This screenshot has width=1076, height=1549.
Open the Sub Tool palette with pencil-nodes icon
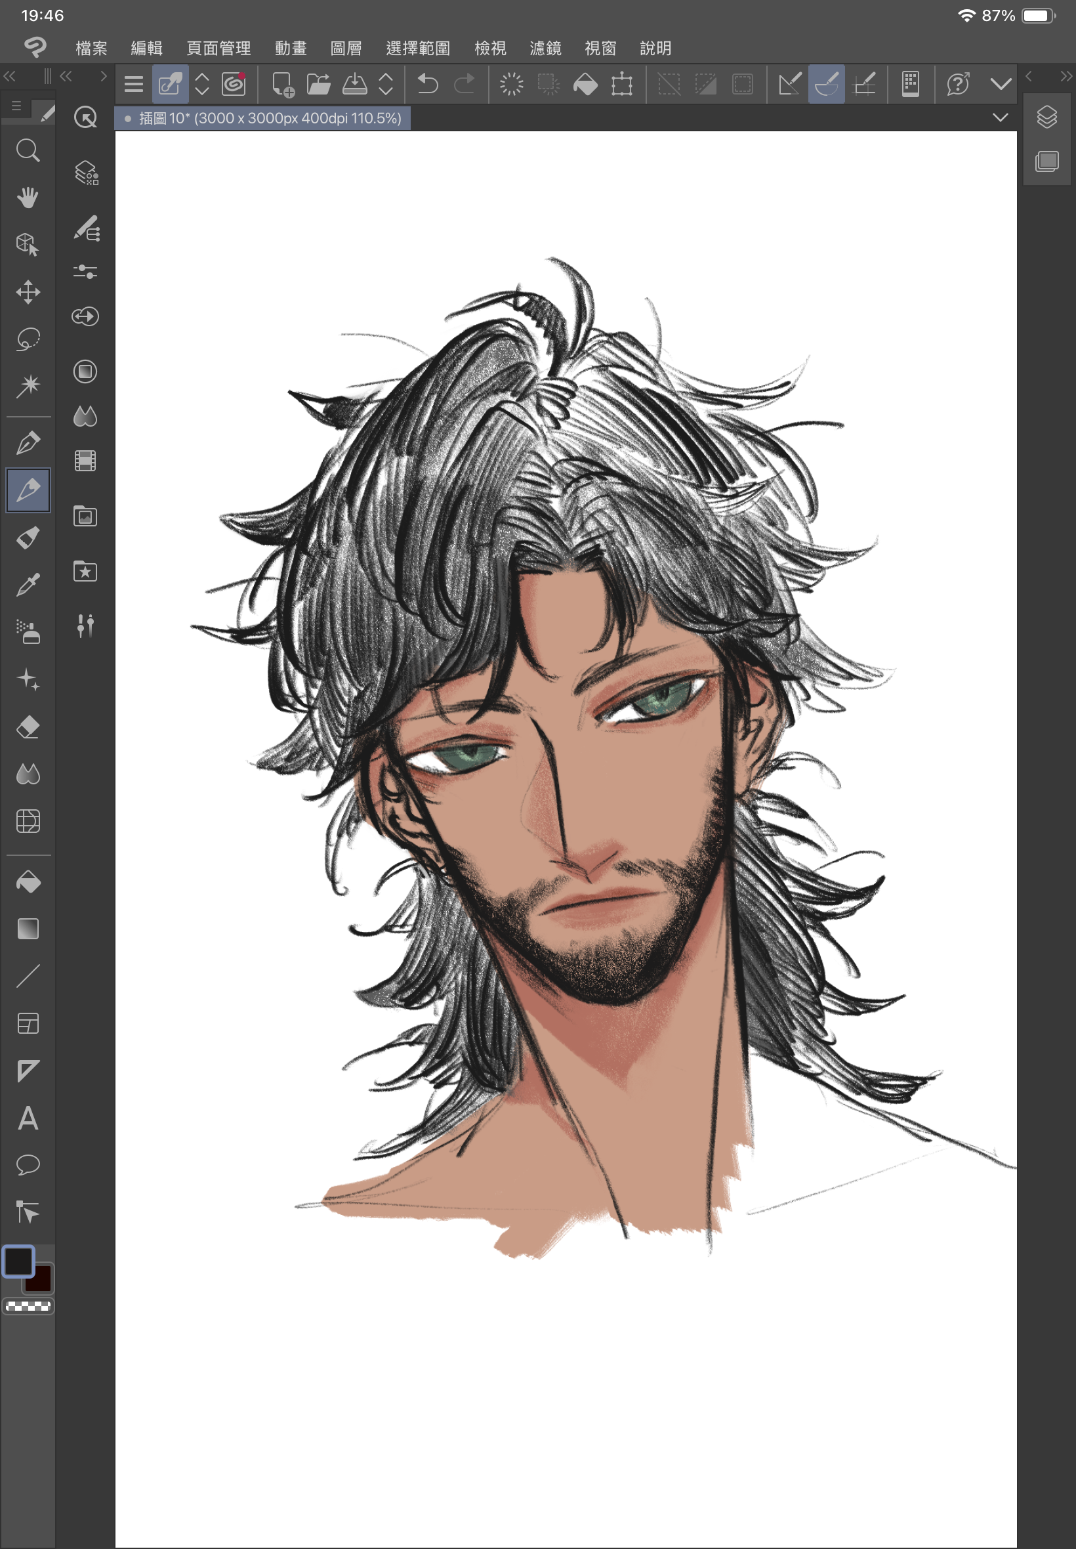tap(87, 228)
